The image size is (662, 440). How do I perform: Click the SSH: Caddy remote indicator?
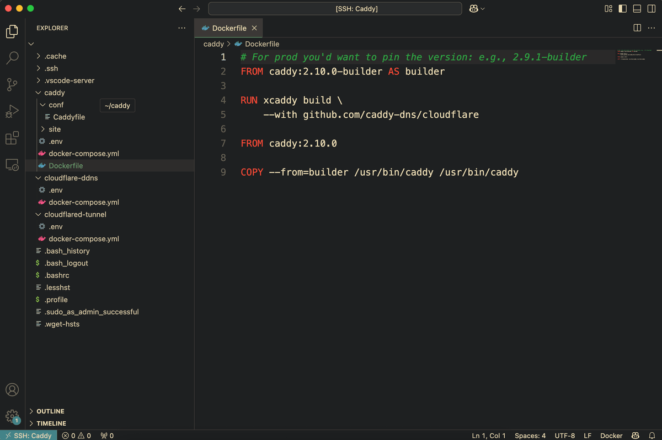click(x=28, y=436)
